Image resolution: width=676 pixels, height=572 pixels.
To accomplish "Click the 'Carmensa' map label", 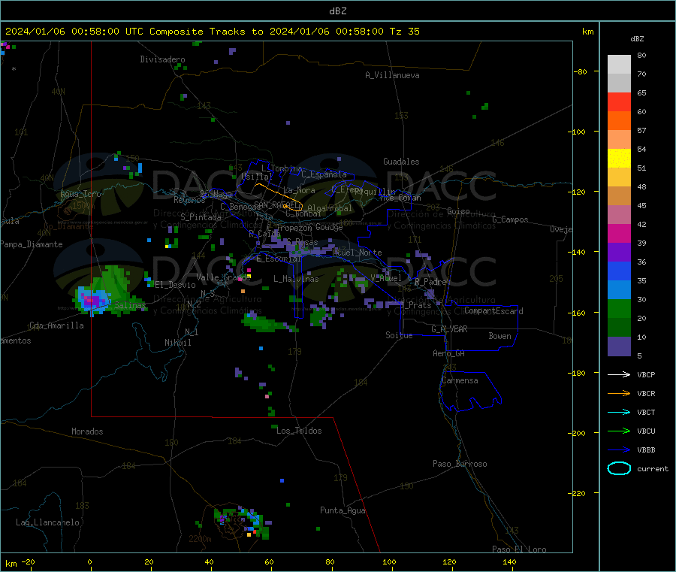I will coord(460,380).
